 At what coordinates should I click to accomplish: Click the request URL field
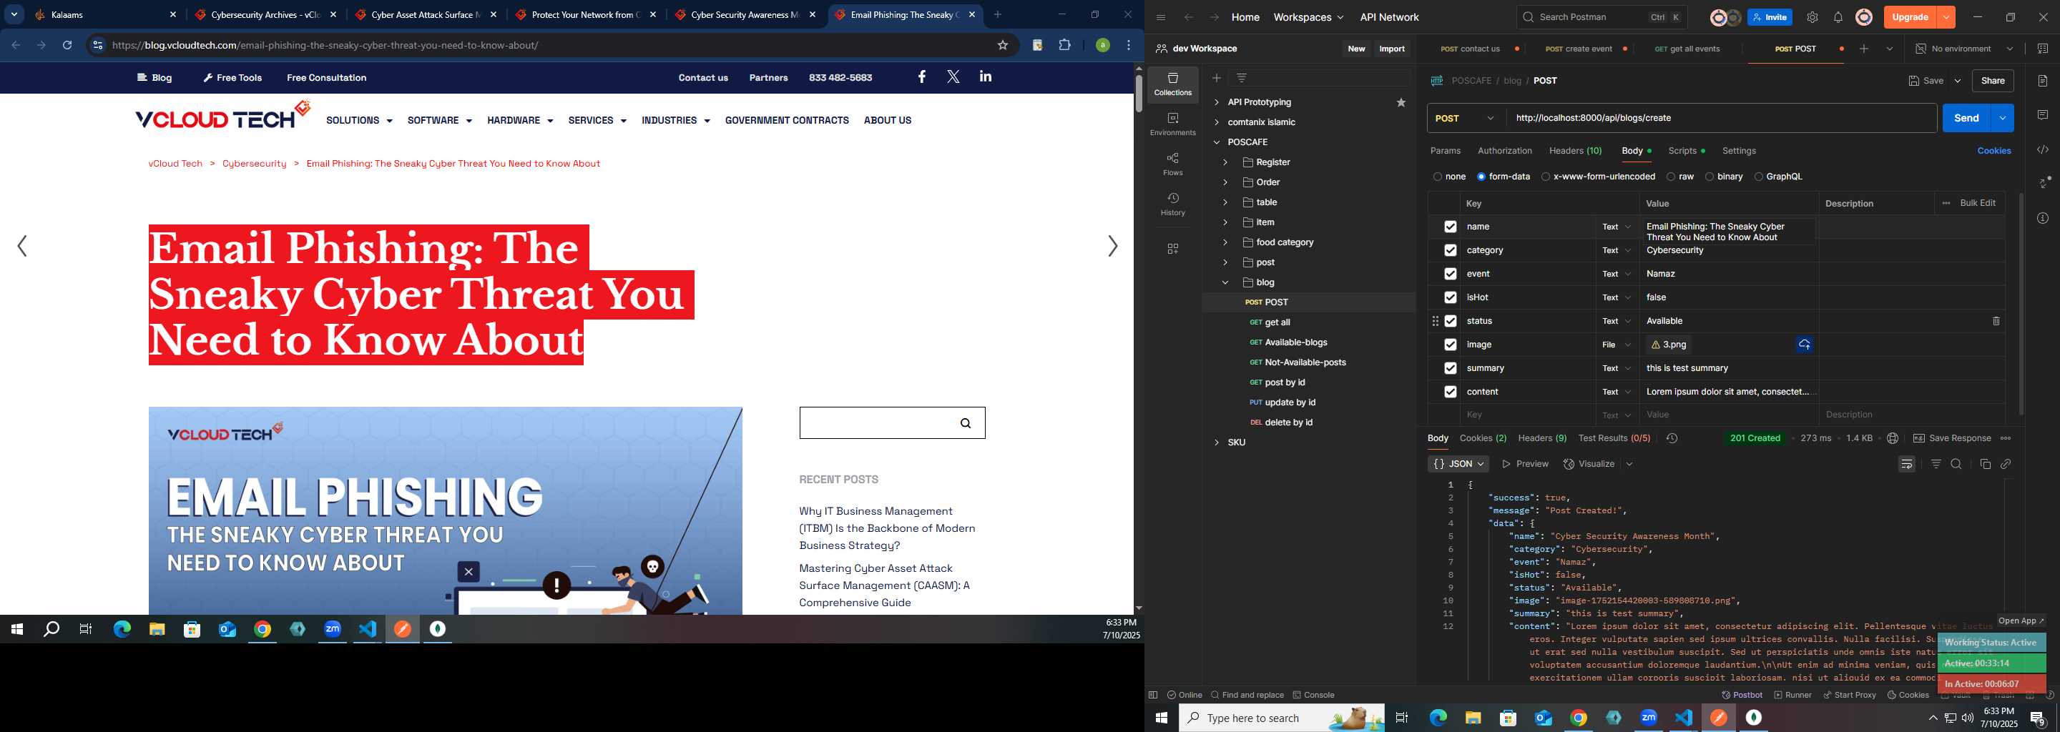tap(1721, 118)
